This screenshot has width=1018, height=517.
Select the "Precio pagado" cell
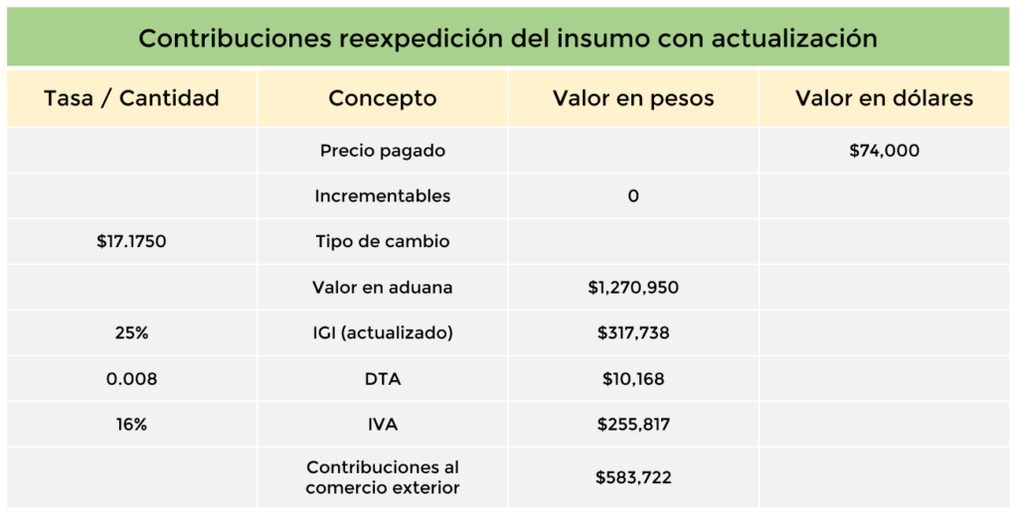(383, 150)
